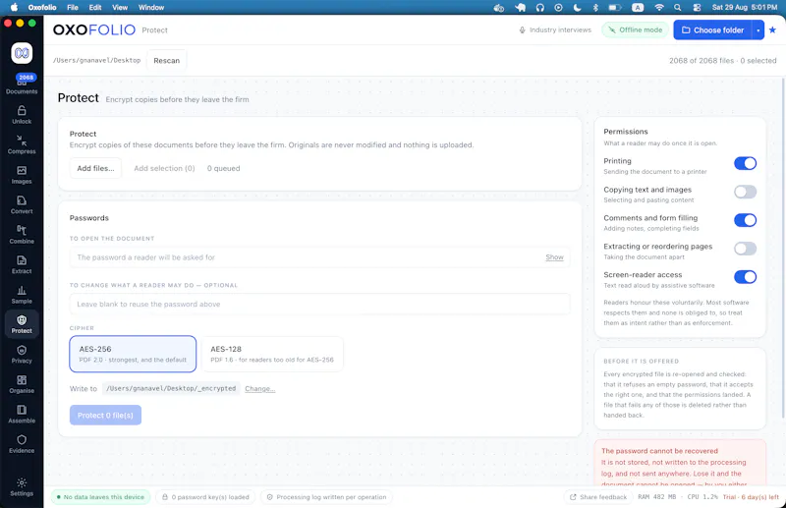Open the Window menu
This screenshot has width=786, height=508.
[x=151, y=8]
